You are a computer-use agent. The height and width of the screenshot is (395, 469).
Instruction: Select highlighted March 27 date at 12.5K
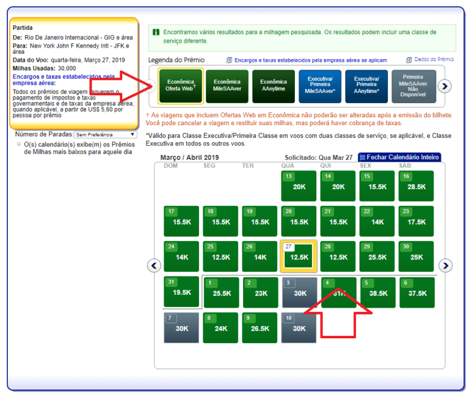pos(299,256)
